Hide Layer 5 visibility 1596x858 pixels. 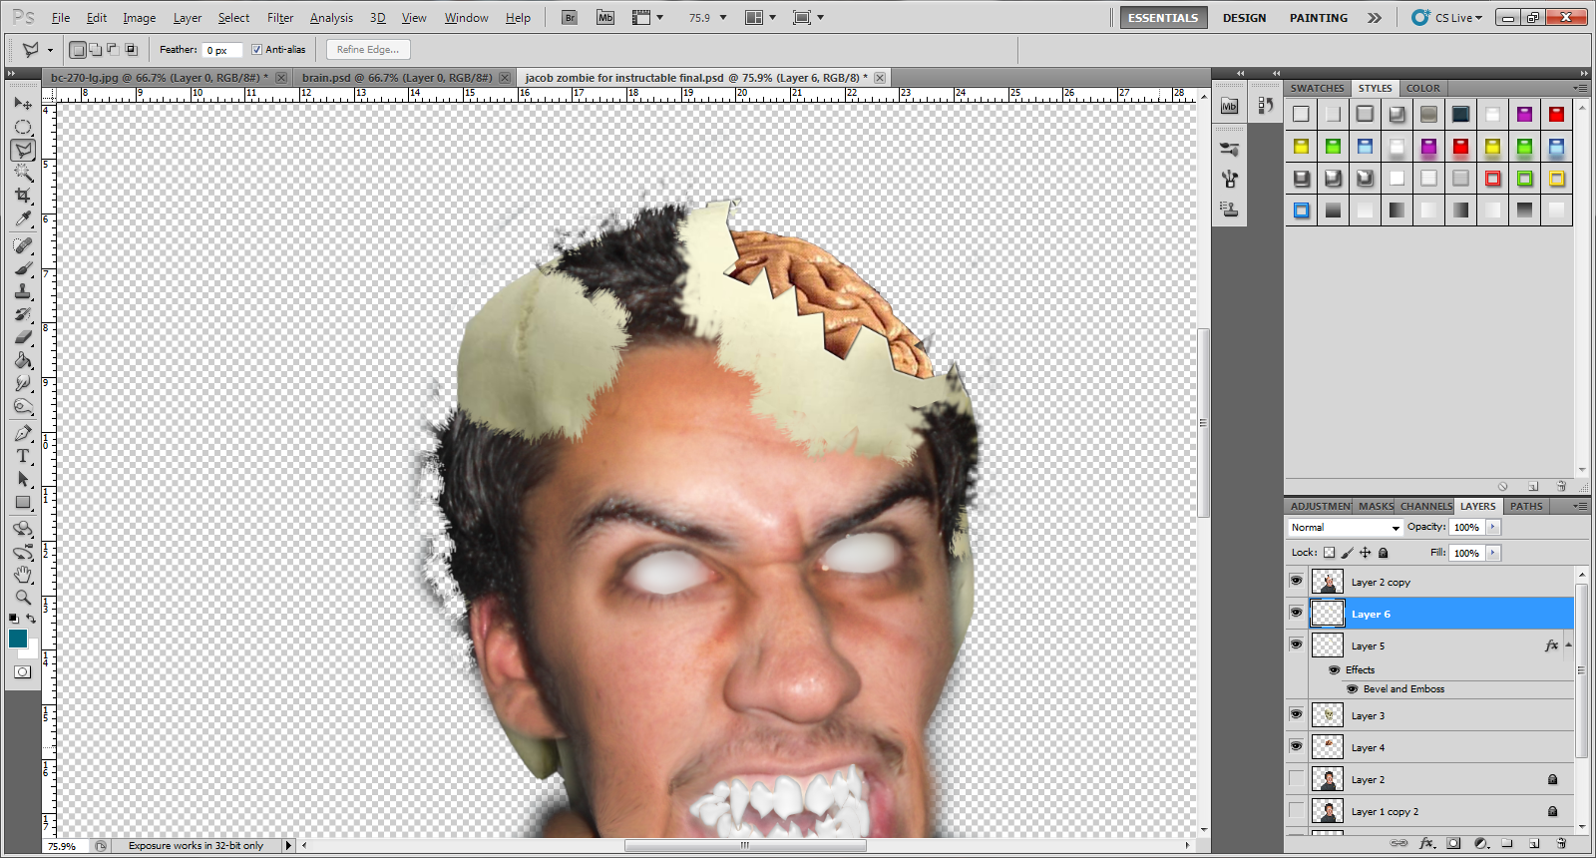pyautogui.click(x=1296, y=644)
